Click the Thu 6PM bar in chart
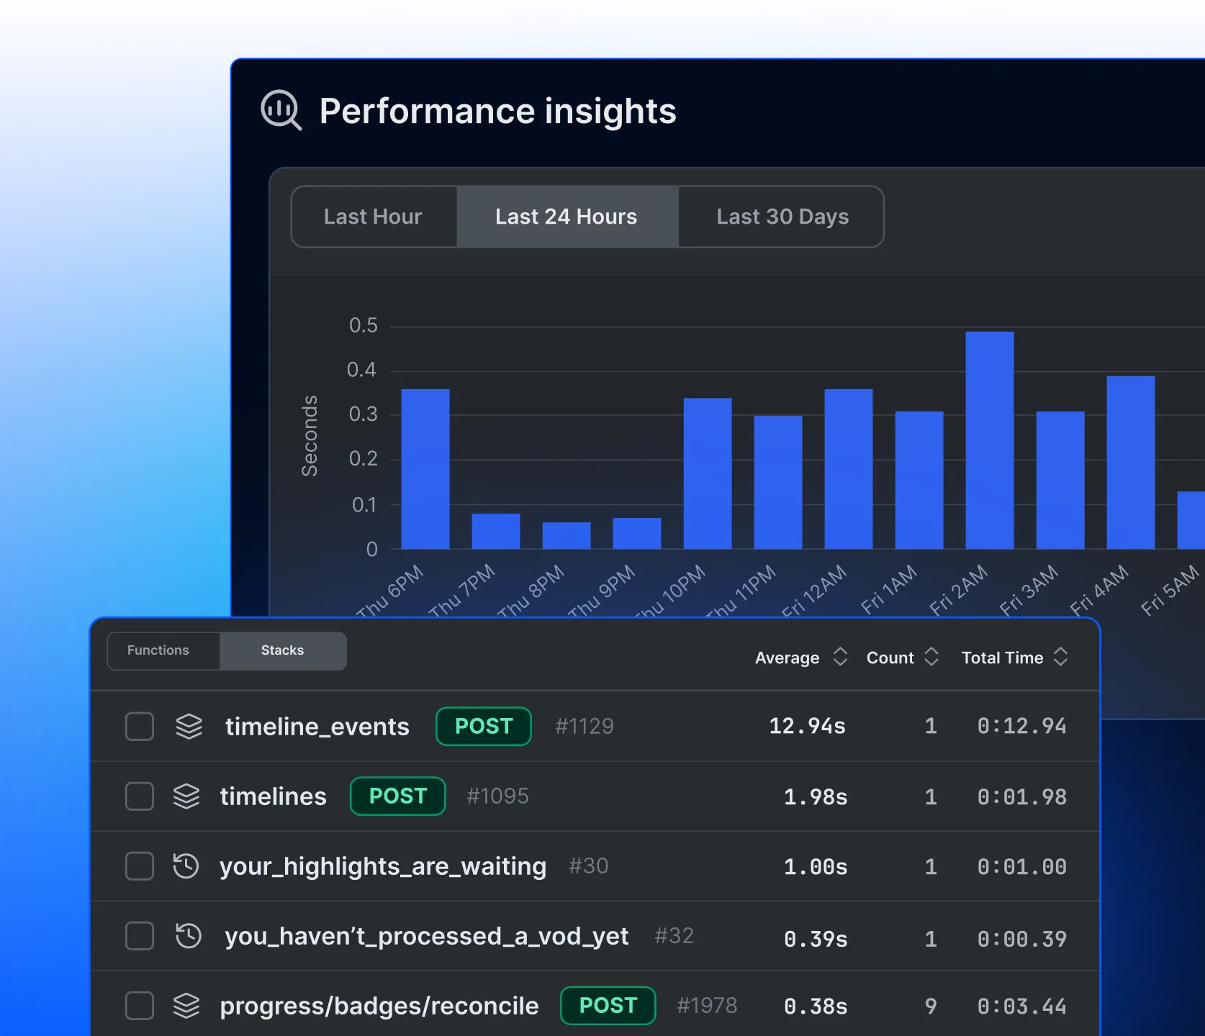This screenshot has height=1036, width=1205. (425, 469)
